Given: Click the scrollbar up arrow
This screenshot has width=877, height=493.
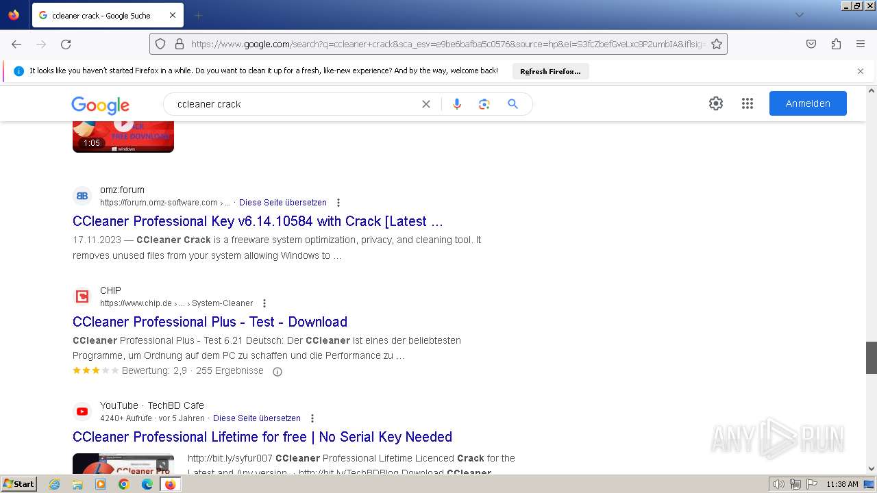Looking at the screenshot, I should coord(872,90).
